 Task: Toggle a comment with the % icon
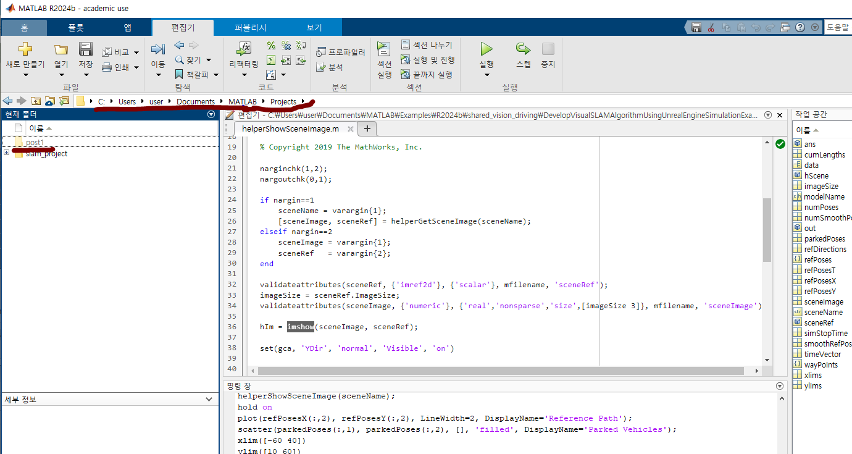(x=270, y=44)
